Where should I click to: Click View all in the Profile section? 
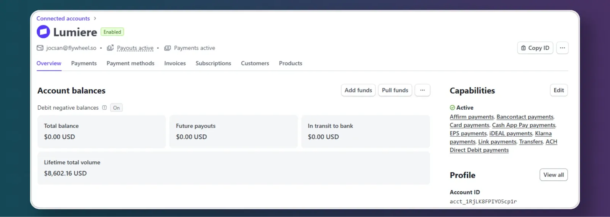pos(554,175)
